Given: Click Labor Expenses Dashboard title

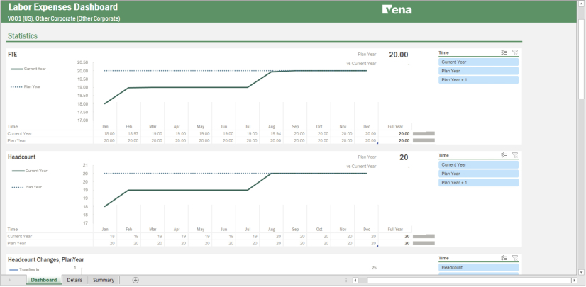Looking at the screenshot, I should (62, 7).
